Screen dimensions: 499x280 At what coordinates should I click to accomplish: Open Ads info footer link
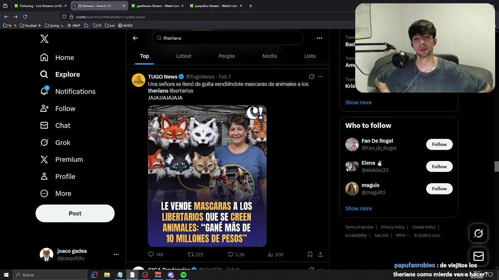coord(381,235)
